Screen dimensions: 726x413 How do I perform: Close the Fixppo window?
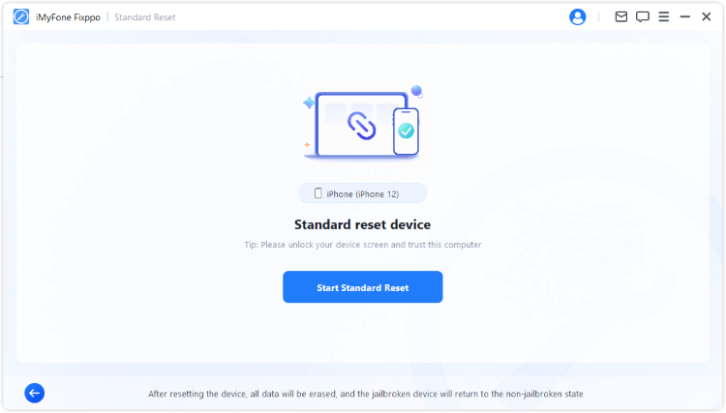[706, 16]
